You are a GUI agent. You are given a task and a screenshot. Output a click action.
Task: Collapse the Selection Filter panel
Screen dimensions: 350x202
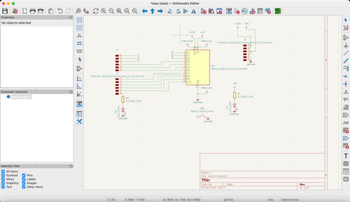coord(71,166)
